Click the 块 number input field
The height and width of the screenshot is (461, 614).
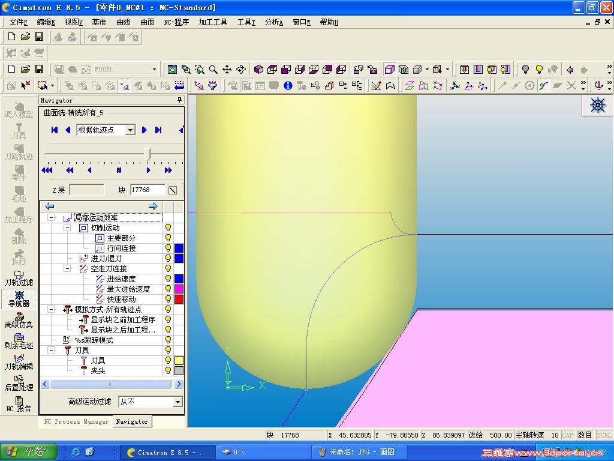coord(148,190)
